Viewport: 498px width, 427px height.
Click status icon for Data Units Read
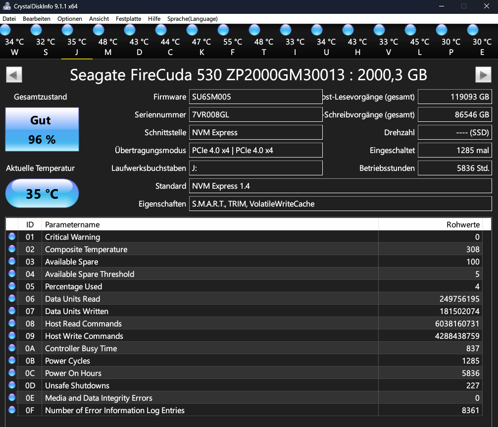click(12, 298)
